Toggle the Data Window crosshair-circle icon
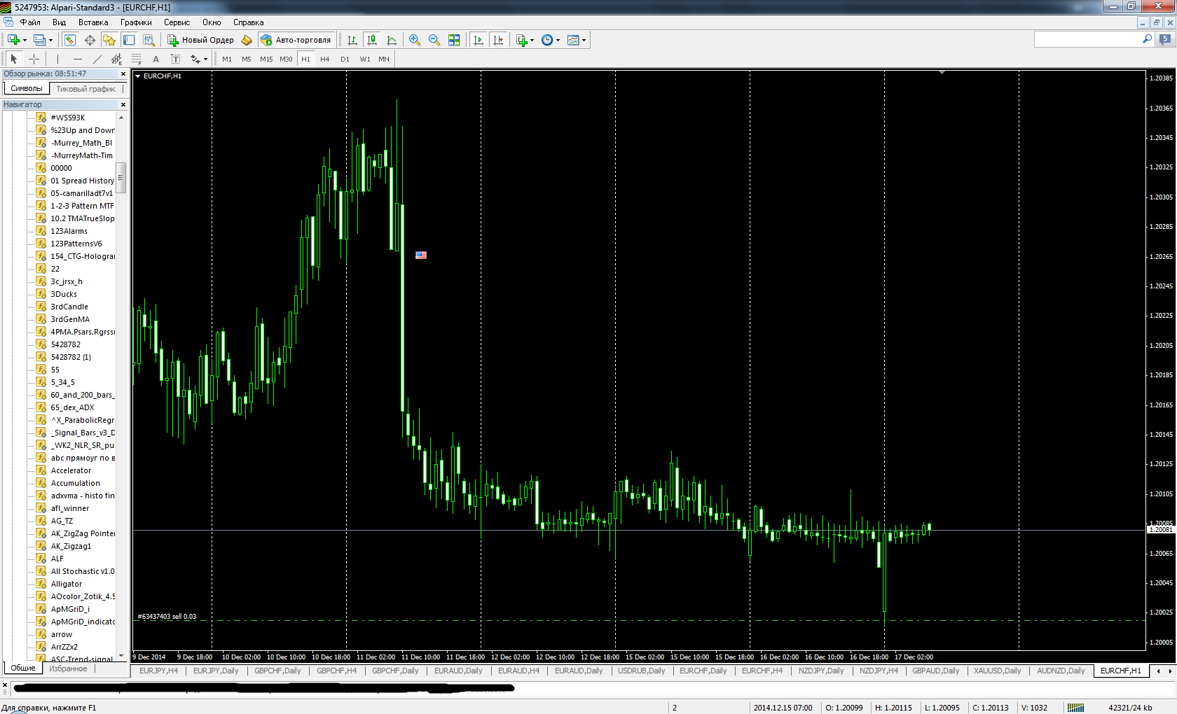Screen dimensions: 1177x714 (x=90, y=40)
